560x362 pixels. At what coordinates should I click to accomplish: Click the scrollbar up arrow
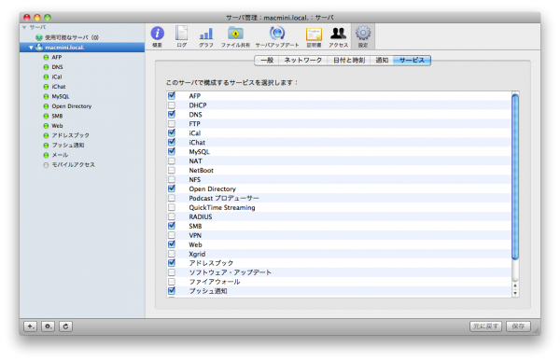pyautogui.click(x=515, y=285)
